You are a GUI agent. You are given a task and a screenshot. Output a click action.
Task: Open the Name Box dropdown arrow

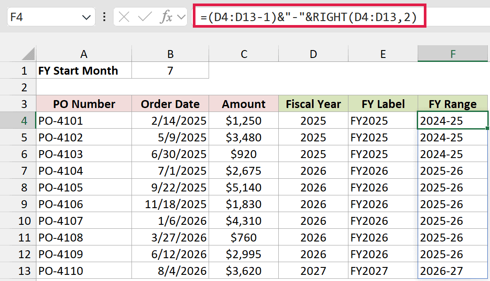(86, 17)
